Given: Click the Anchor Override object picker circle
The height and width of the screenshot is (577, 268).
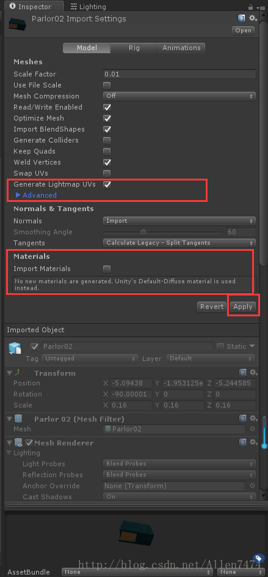Looking at the screenshot, I should (x=253, y=486).
